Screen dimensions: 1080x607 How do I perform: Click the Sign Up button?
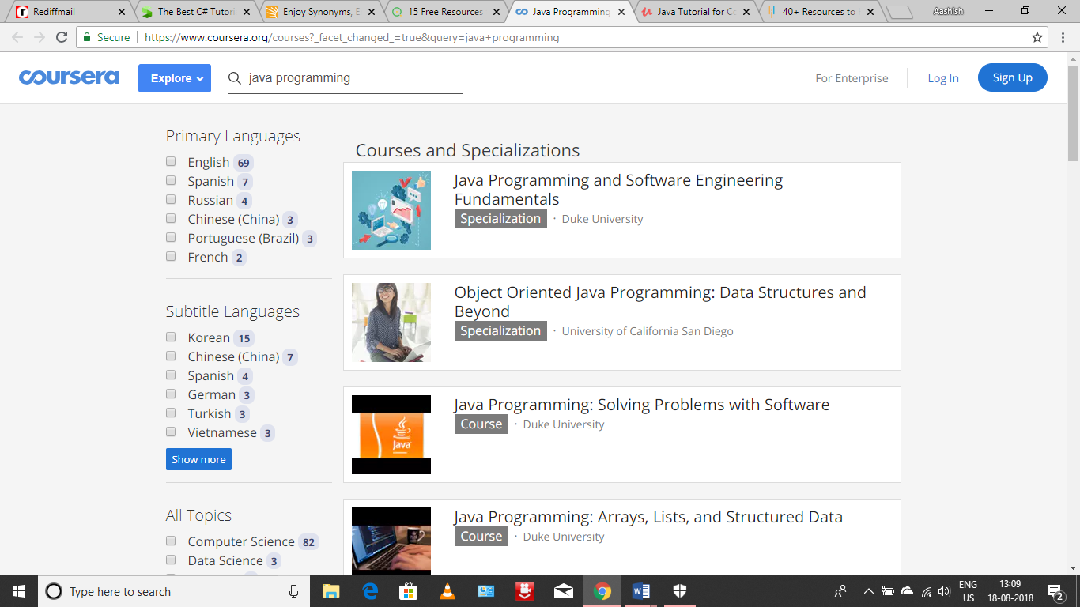[x=1013, y=77]
